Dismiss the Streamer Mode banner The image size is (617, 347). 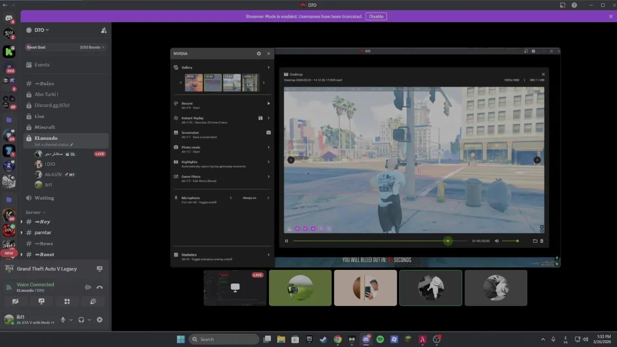(x=611, y=16)
